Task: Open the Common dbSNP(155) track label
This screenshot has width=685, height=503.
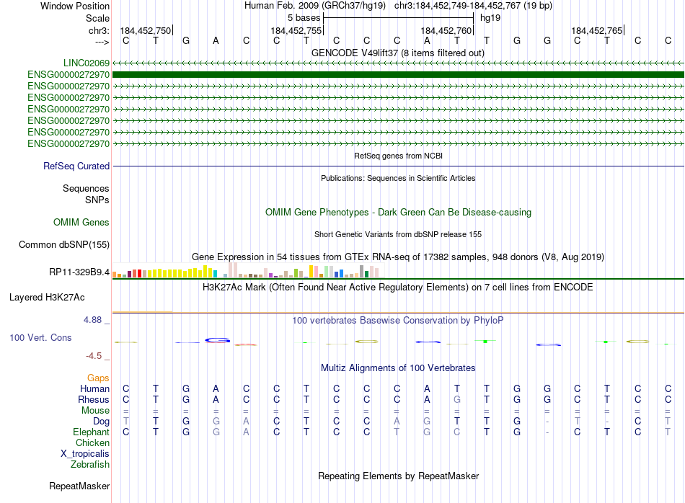Action: [x=63, y=244]
